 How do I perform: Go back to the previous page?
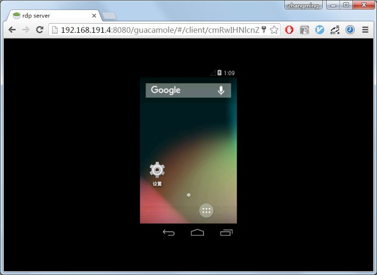pyautogui.click(x=12, y=30)
